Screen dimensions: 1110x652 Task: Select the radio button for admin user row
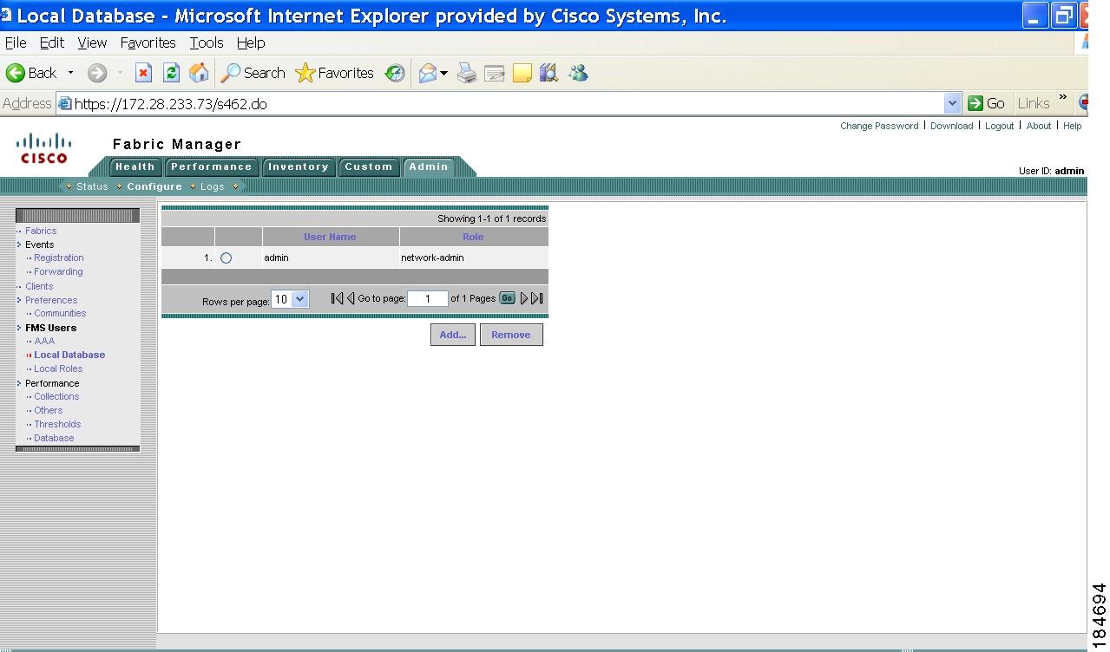(x=226, y=258)
